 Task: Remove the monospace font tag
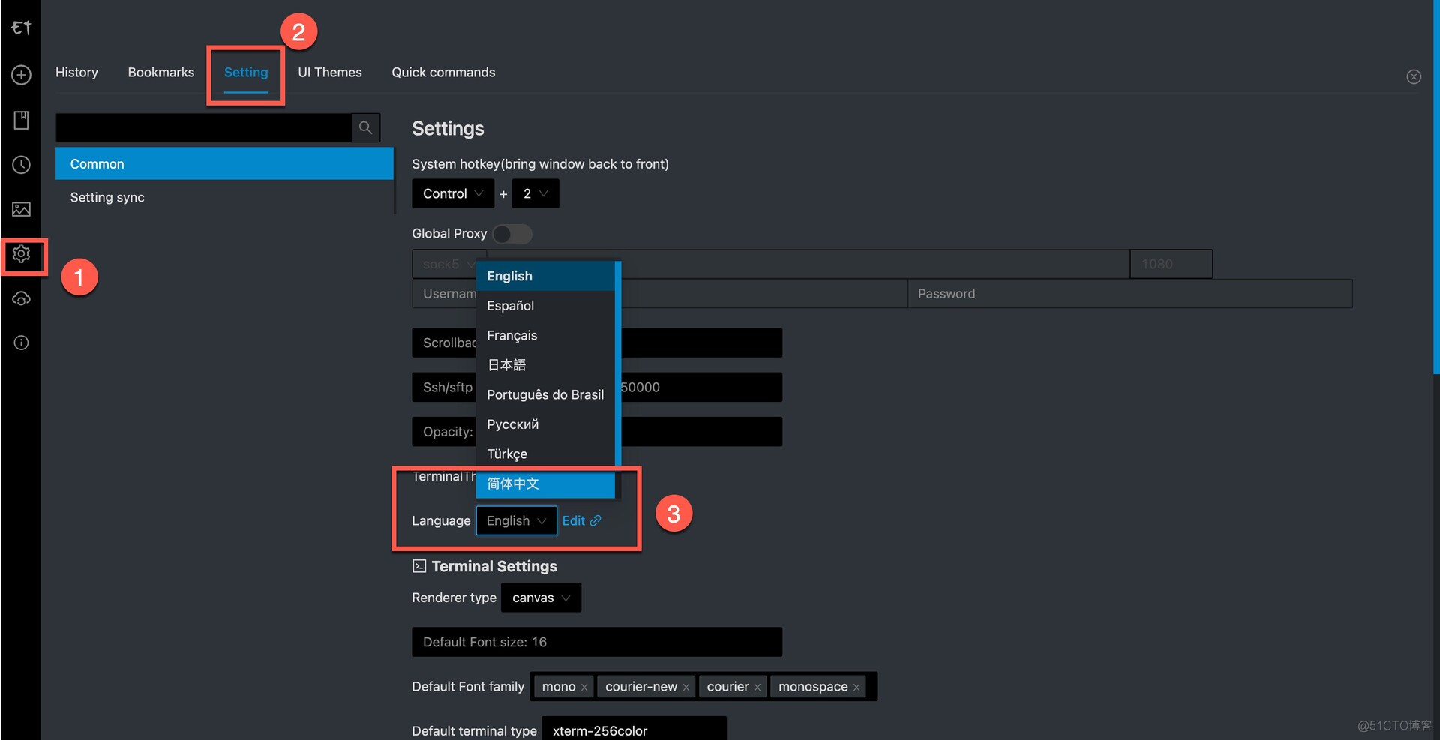pos(856,687)
